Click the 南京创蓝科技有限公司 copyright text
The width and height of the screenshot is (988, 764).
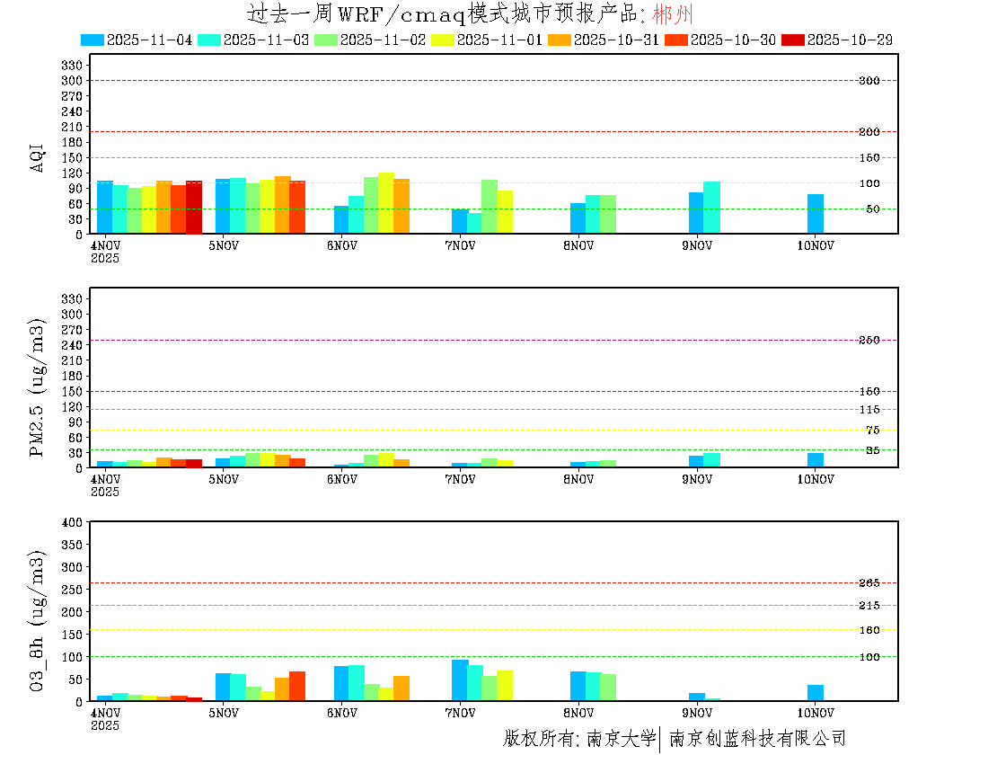[x=757, y=739]
